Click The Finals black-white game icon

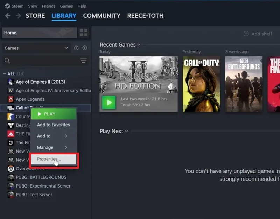pyautogui.click(x=11, y=143)
